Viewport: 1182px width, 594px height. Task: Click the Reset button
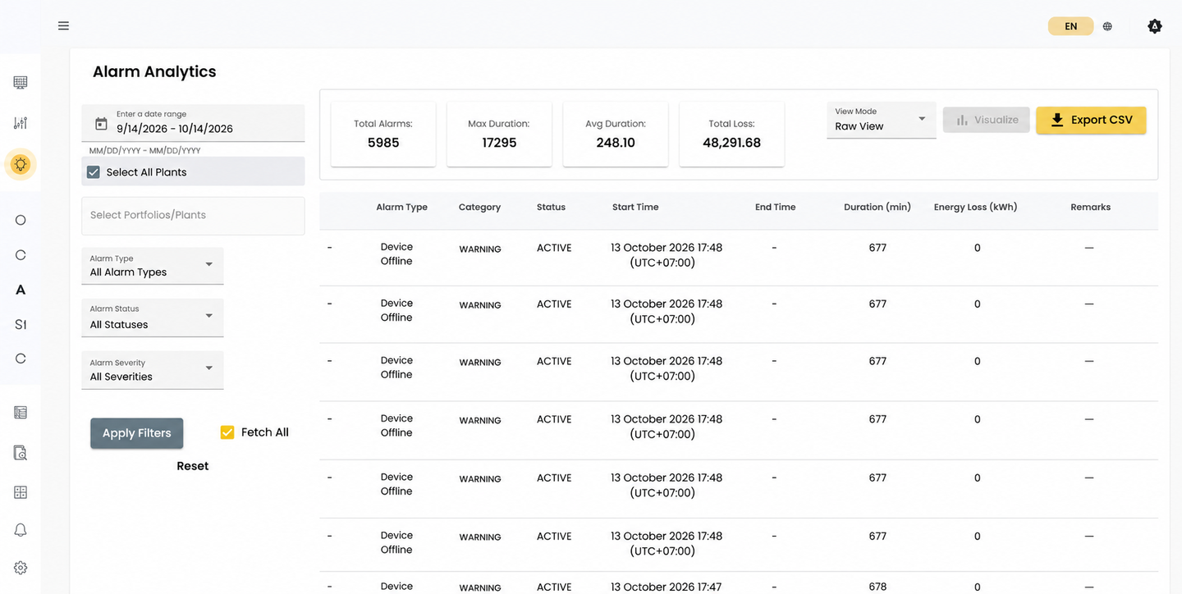point(193,466)
